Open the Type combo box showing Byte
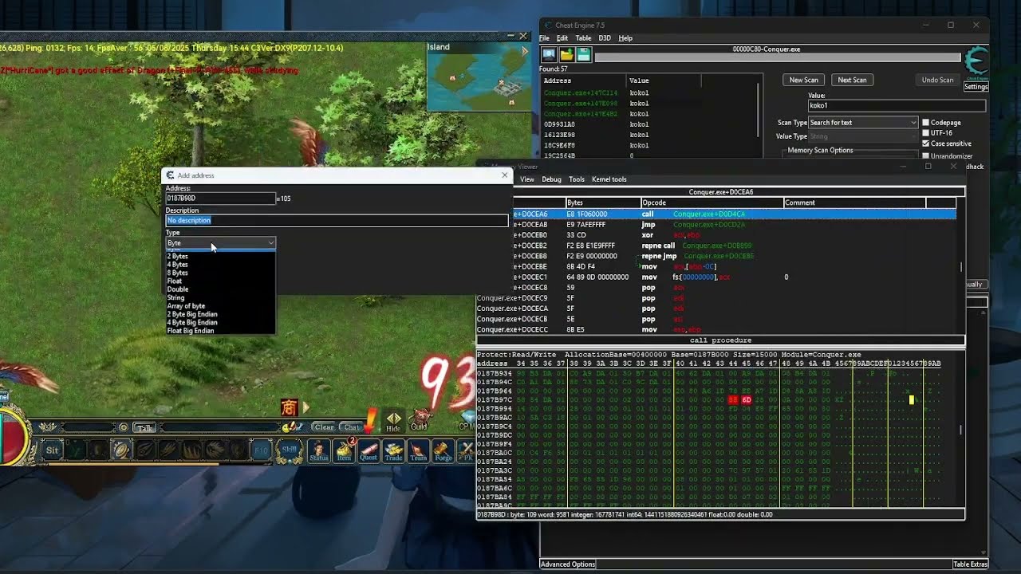The image size is (1021, 574). [220, 242]
